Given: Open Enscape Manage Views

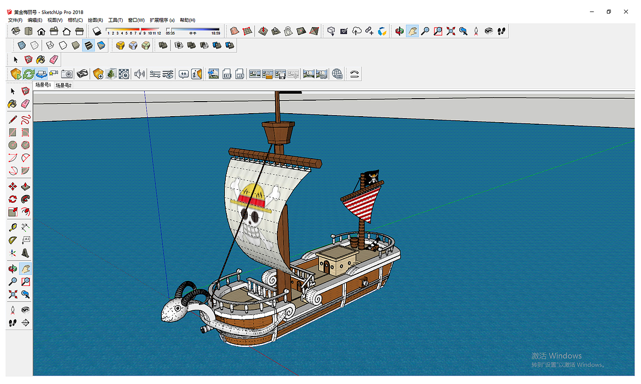Looking at the screenshot, I should click(54, 74).
